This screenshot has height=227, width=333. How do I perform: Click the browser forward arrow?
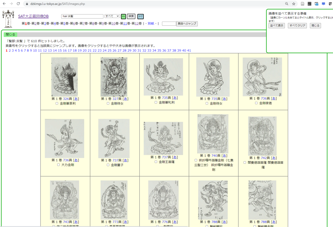click(x=11, y=4)
